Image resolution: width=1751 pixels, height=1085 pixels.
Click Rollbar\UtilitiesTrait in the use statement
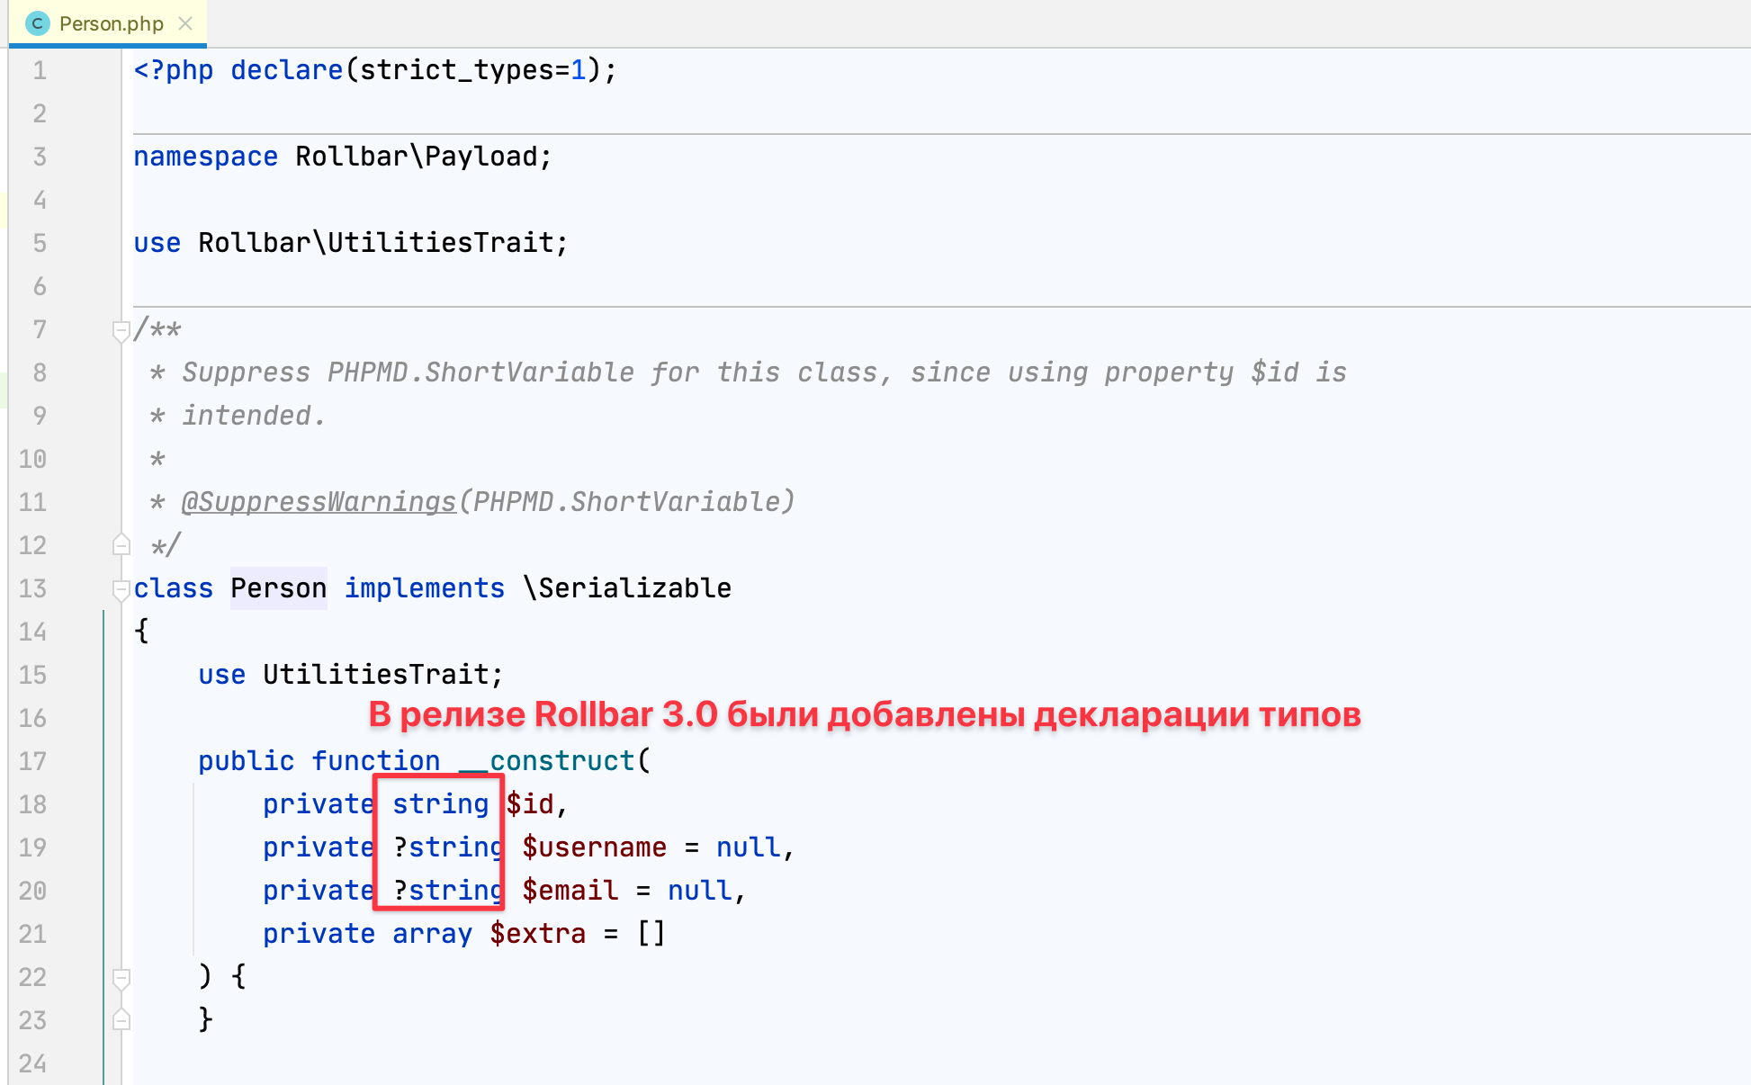[x=376, y=243]
